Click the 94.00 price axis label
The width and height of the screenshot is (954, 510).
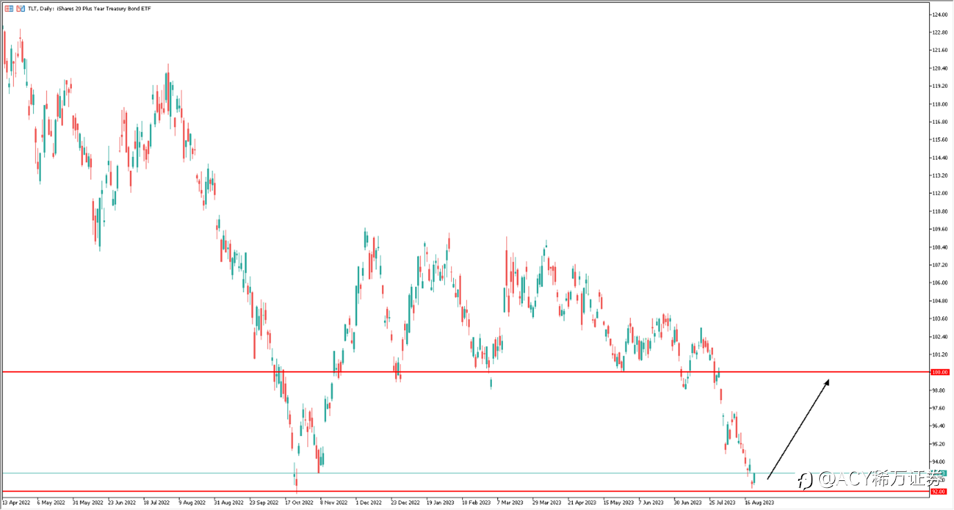(939, 462)
